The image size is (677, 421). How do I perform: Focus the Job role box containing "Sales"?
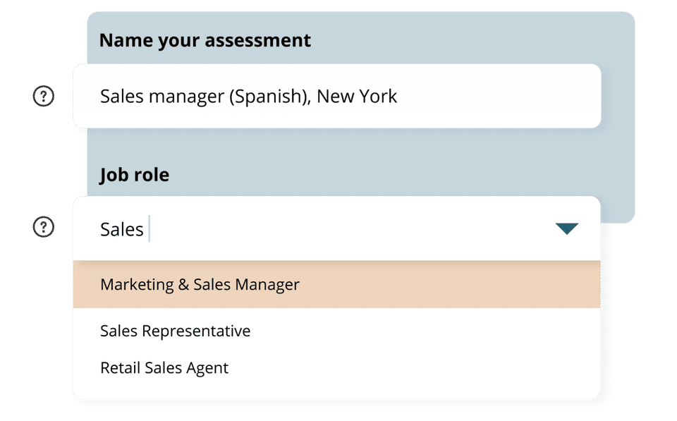[x=317, y=228]
